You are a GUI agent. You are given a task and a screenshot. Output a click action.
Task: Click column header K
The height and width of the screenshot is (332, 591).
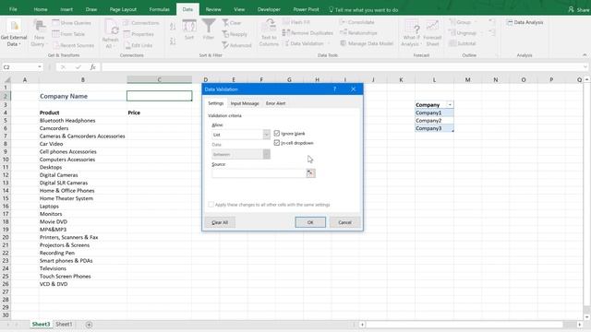tap(401, 80)
